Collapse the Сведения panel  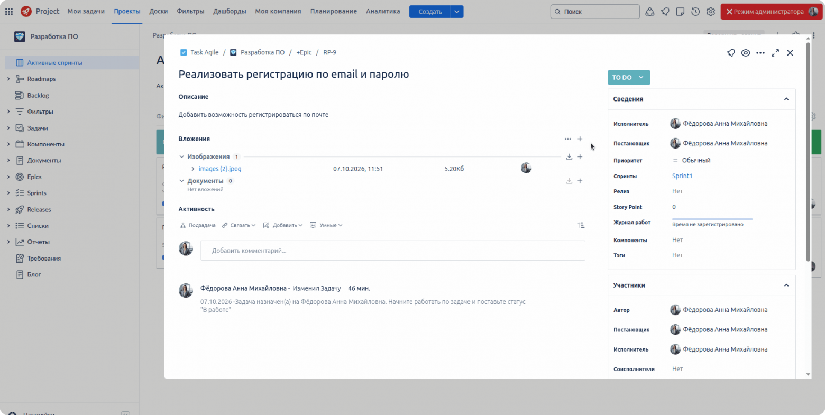786,99
